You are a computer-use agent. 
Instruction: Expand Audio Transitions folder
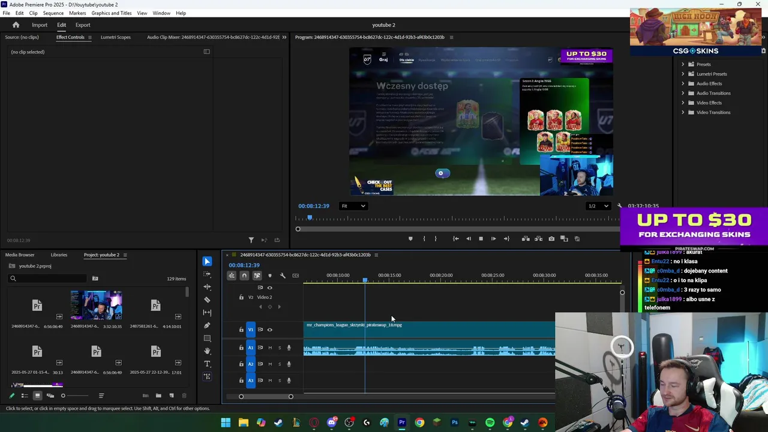tap(683, 93)
